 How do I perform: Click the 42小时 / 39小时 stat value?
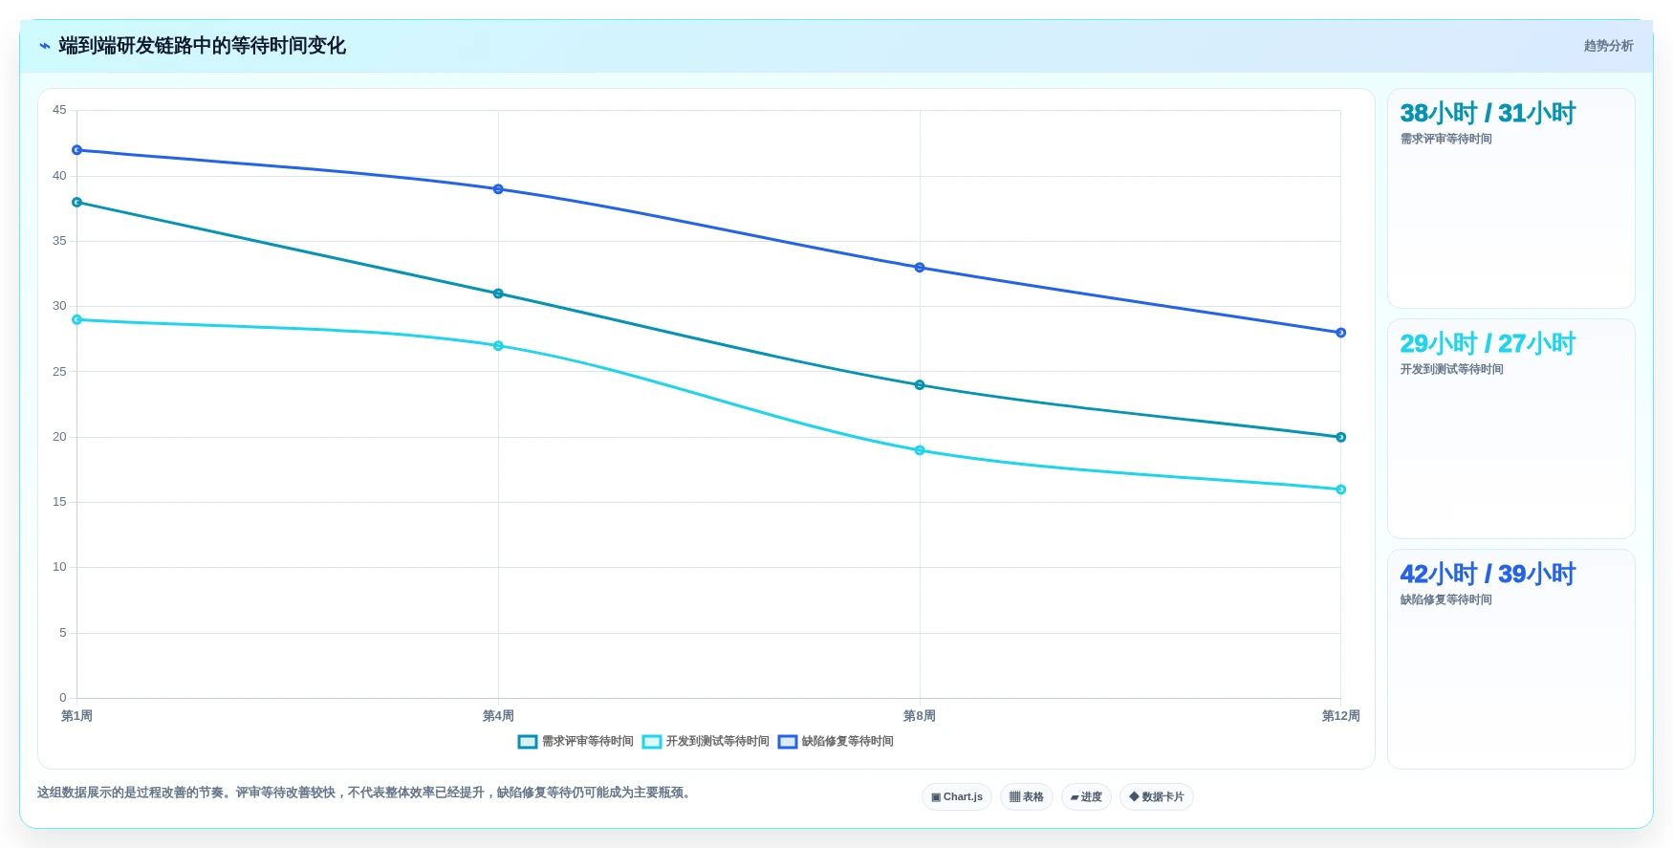pyautogui.click(x=1488, y=575)
